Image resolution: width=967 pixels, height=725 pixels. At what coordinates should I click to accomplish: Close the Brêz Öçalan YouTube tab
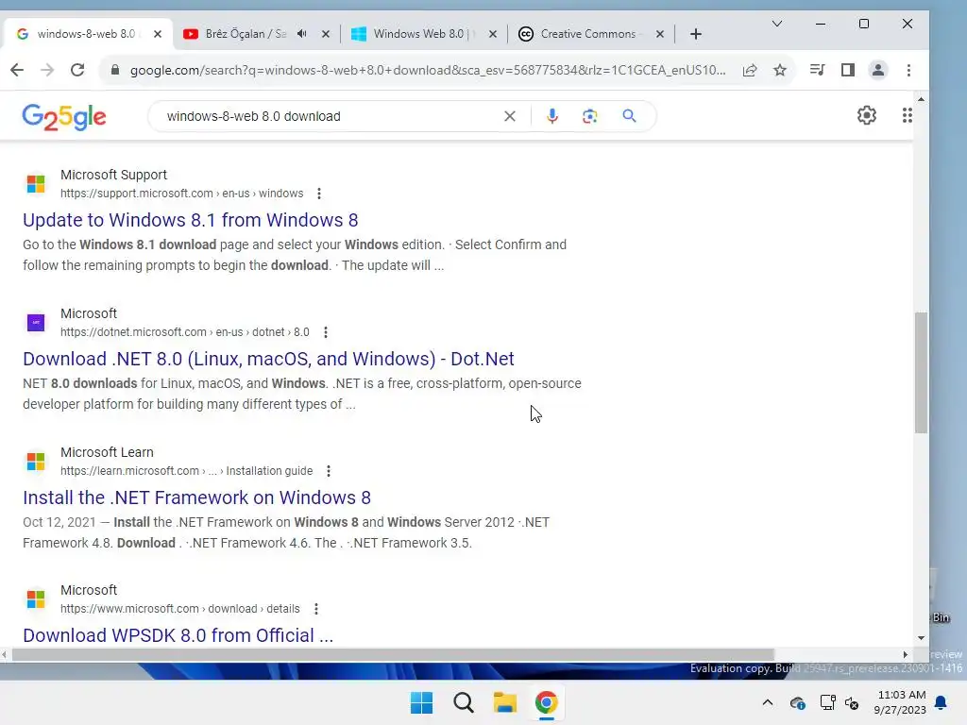(326, 34)
